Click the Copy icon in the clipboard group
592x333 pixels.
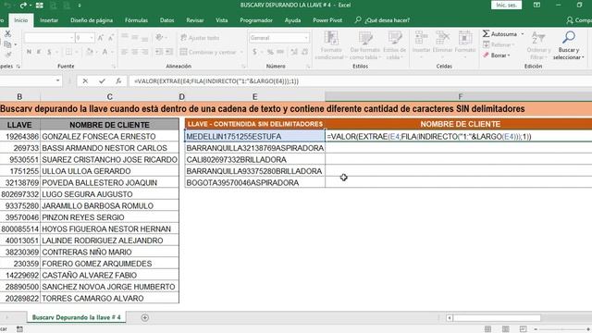(x=7, y=44)
